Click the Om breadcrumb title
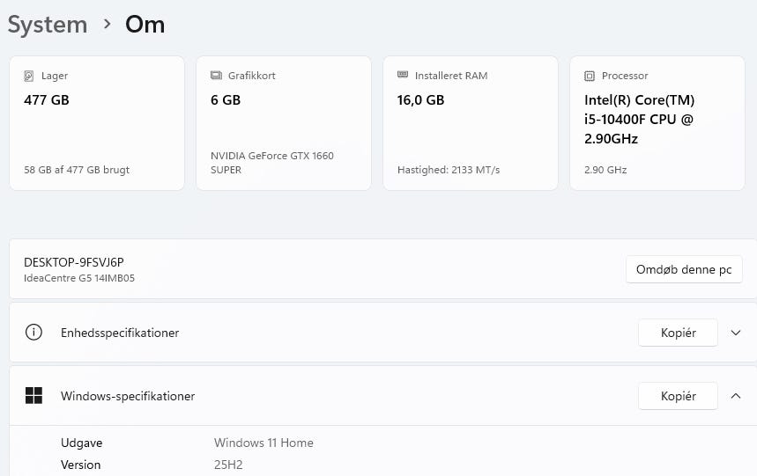 [145, 25]
